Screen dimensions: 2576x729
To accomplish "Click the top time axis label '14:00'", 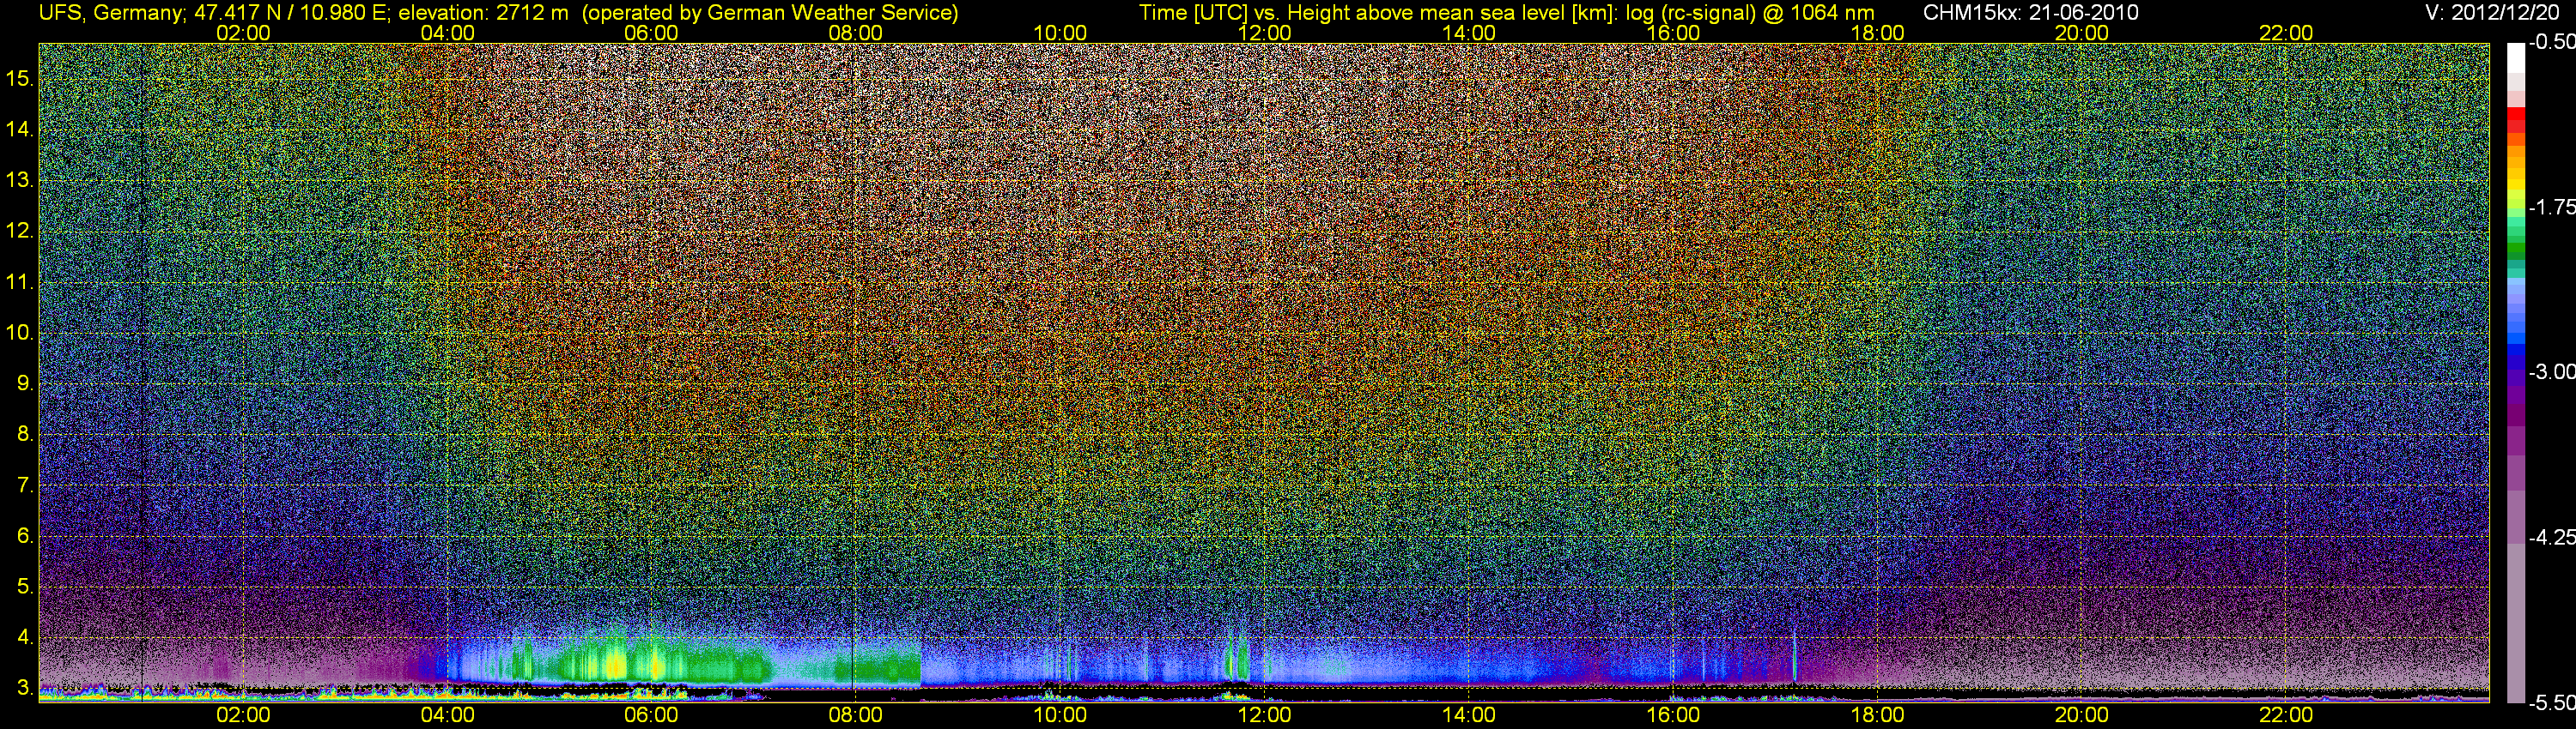I will coord(1469,32).
